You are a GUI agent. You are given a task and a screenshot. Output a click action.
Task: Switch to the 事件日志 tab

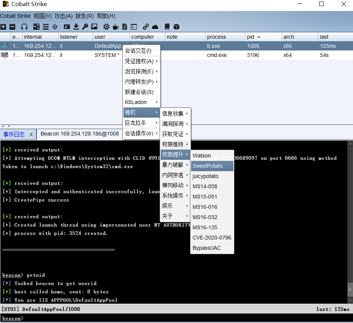[14, 134]
